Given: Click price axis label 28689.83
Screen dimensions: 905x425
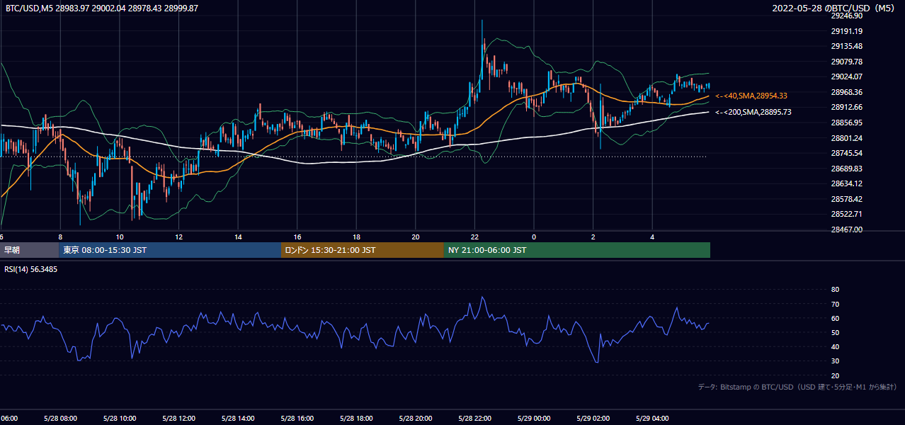Looking at the screenshot, I should pyautogui.click(x=846, y=169).
